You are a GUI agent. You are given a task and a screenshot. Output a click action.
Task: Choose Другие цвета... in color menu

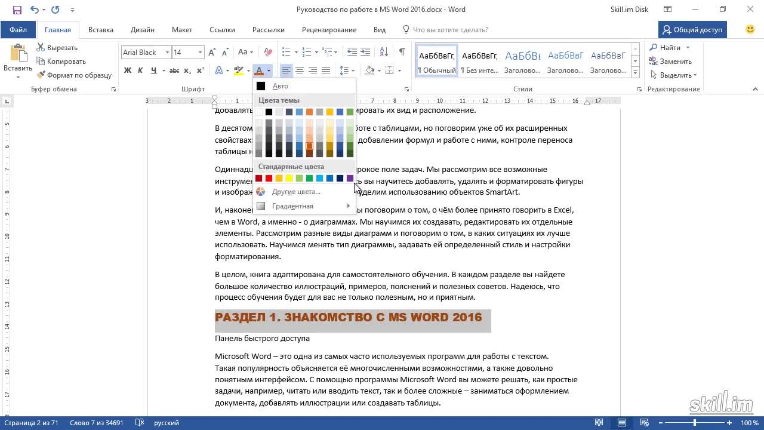304,192
